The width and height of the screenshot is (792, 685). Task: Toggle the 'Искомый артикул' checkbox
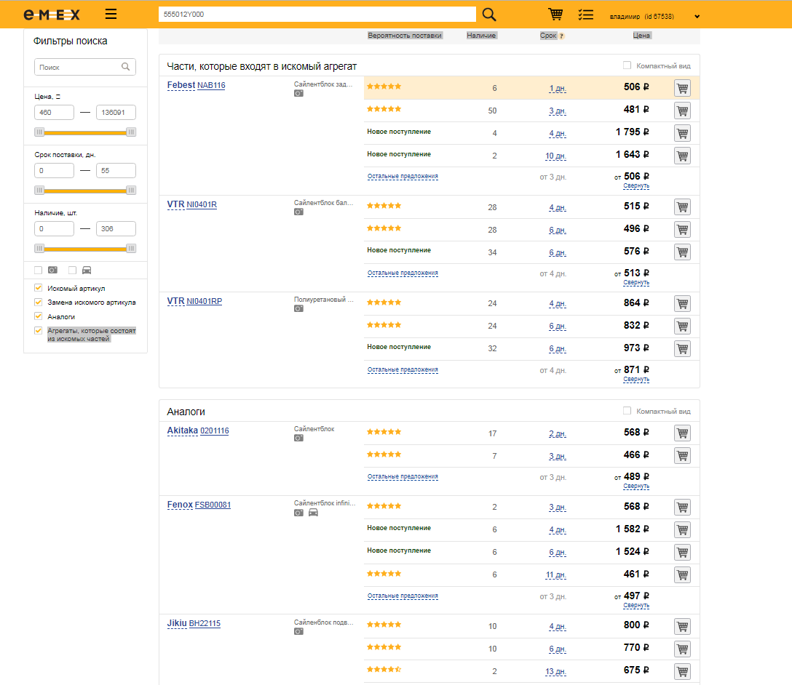(x=39, y=289)
